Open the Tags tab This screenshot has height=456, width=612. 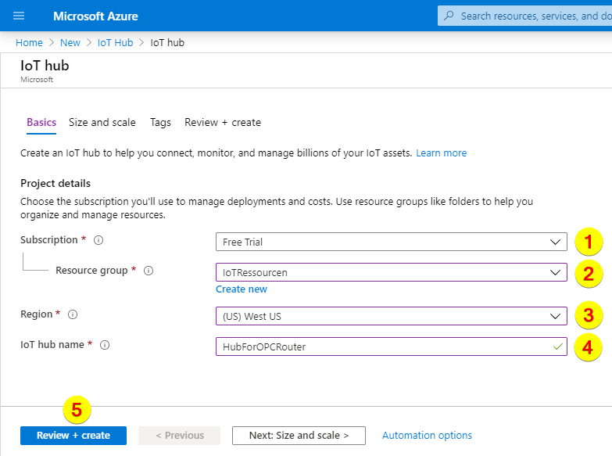[160, 123]
